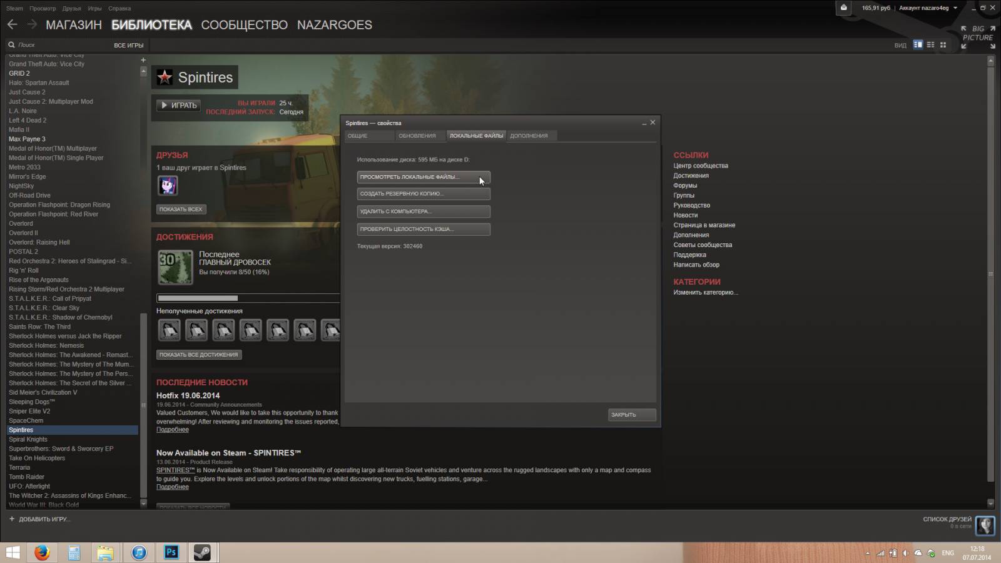This screenshot has height=563, width=1001.
Task: Click Проверить целостность кэша button
Action: [424, 229]
